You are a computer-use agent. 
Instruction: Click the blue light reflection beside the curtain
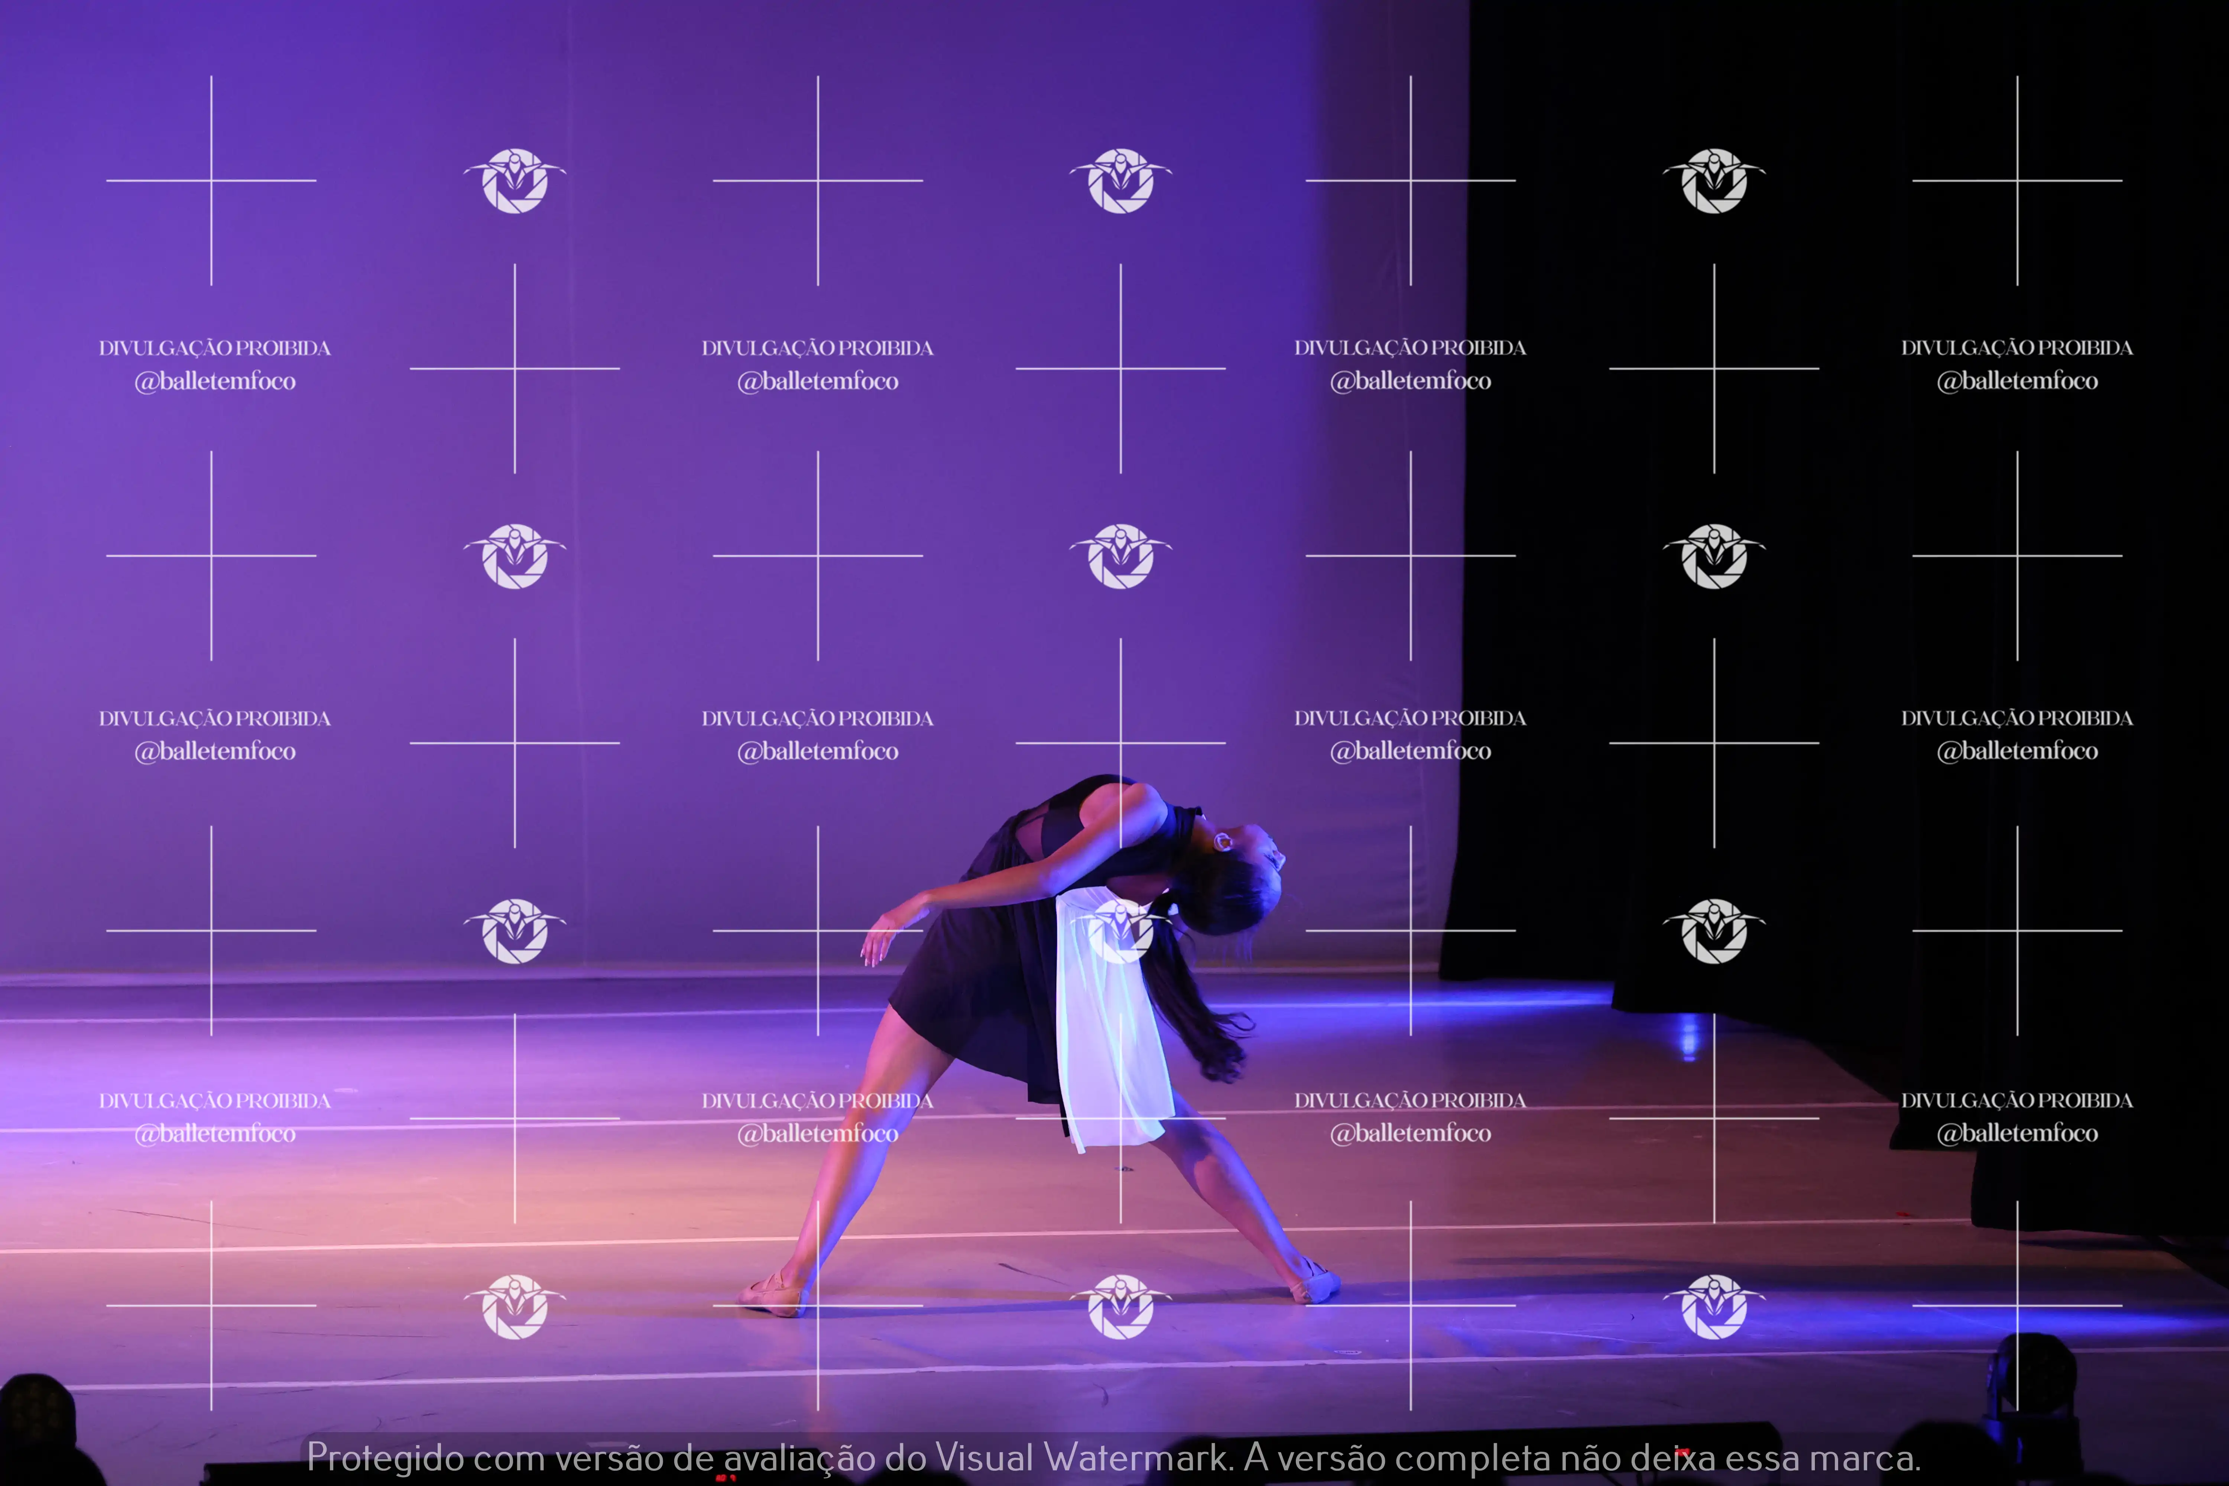pos(1689,1035)
